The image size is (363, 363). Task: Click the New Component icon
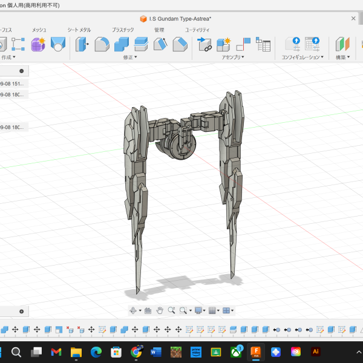(x=224, y=44)
